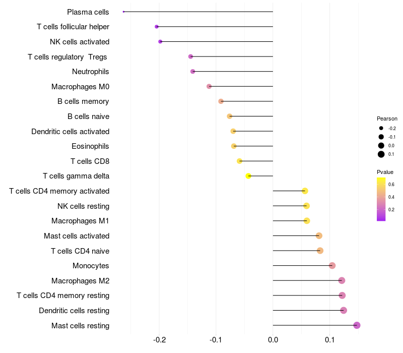
Task: Click the NK cells activated purple dot
Action: click(x=160, y=41)
